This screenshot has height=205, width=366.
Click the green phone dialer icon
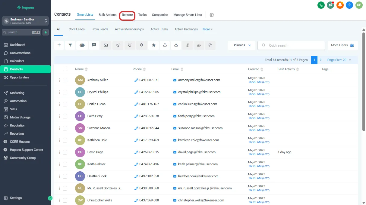pyautogui.click(x=321, y=5)
